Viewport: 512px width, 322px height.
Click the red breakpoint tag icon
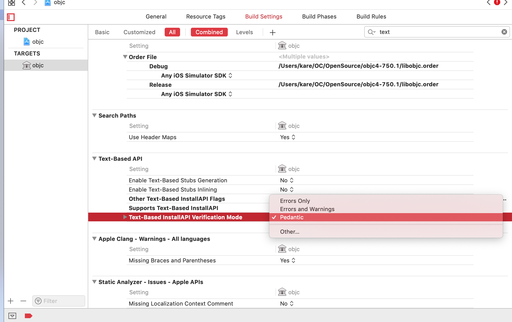point(28,316)
